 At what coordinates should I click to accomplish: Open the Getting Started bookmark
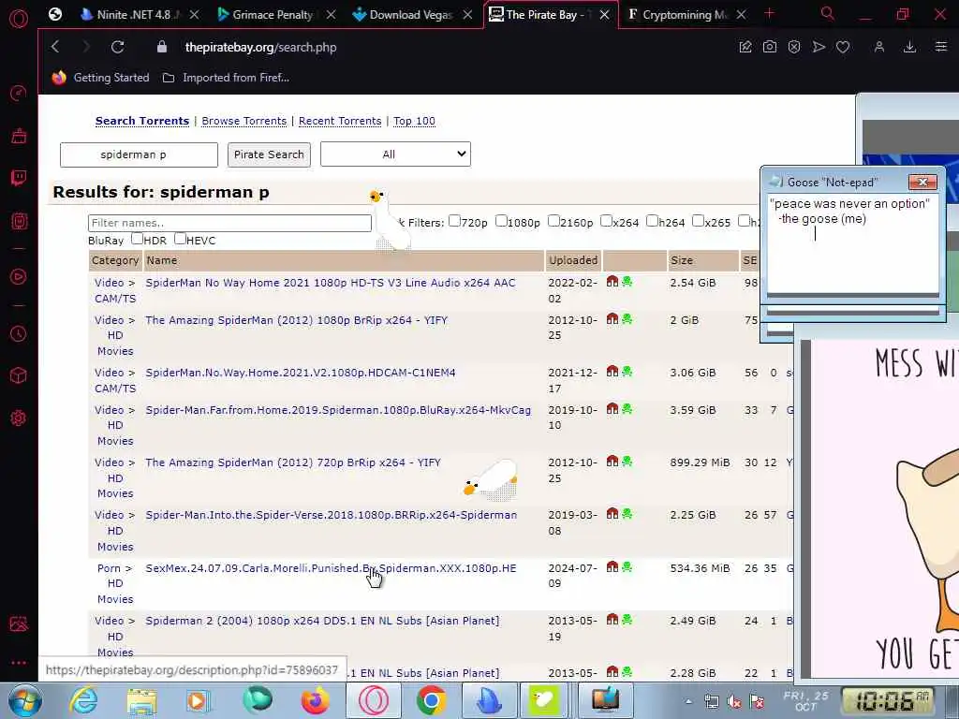point(101,78)
